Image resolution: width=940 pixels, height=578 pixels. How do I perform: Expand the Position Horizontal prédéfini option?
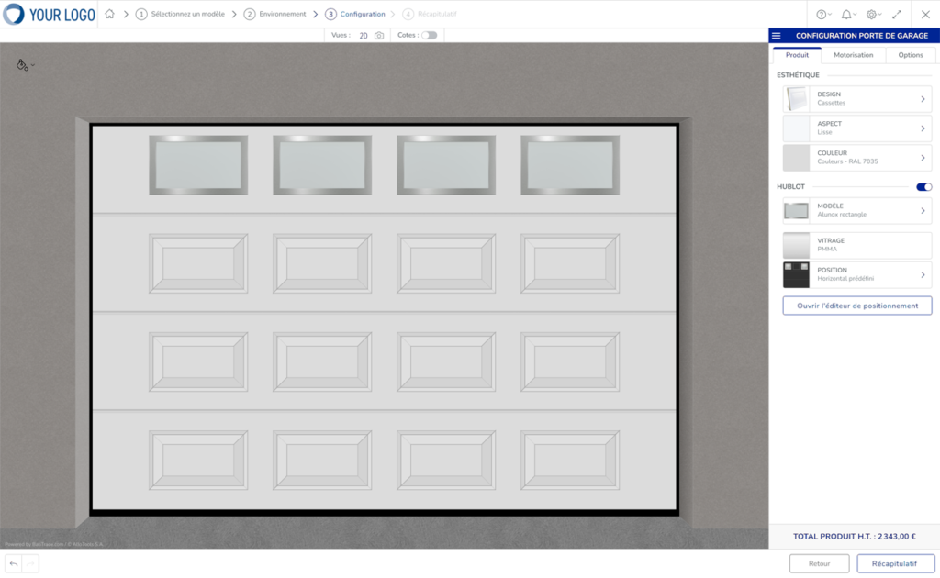(x=856, y=275)
